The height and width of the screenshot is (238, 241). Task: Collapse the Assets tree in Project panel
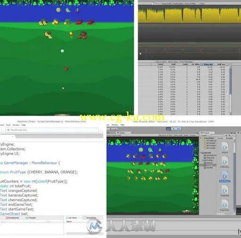click(201, 153)
